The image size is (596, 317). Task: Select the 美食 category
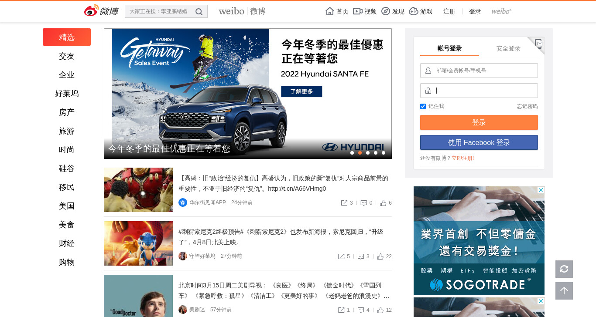pos(67,224)
